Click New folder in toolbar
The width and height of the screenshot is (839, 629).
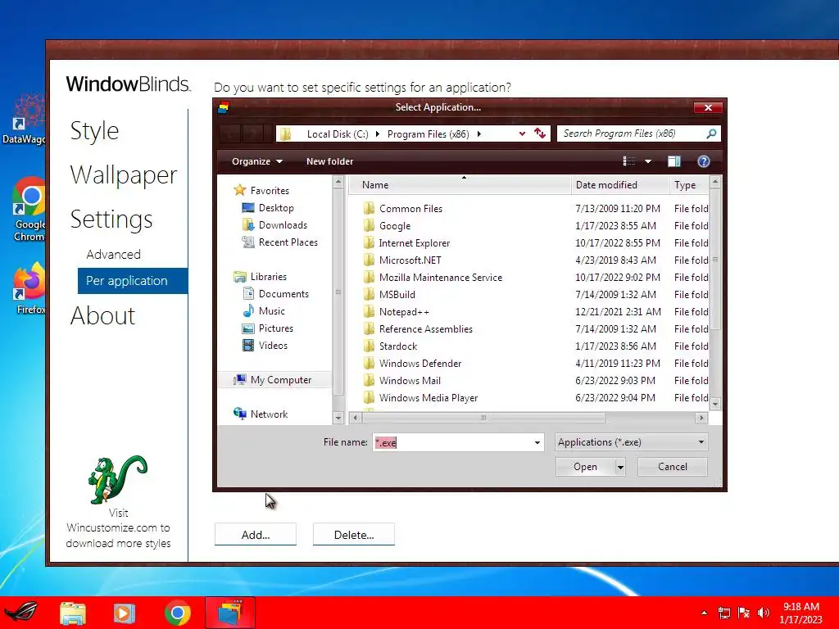point(329,161)
